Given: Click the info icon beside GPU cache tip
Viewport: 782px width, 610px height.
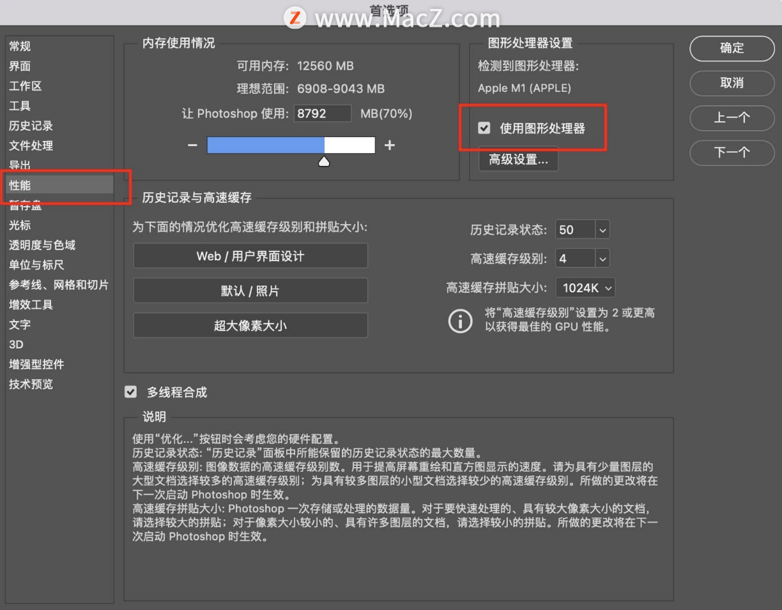Looking at the screenshot, I should [x=460, y=321].
